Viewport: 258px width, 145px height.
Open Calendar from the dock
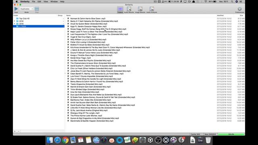[x=81, y=140]
